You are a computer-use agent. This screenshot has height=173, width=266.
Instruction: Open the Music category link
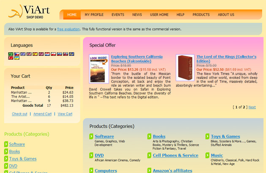[x=217, y=155]
